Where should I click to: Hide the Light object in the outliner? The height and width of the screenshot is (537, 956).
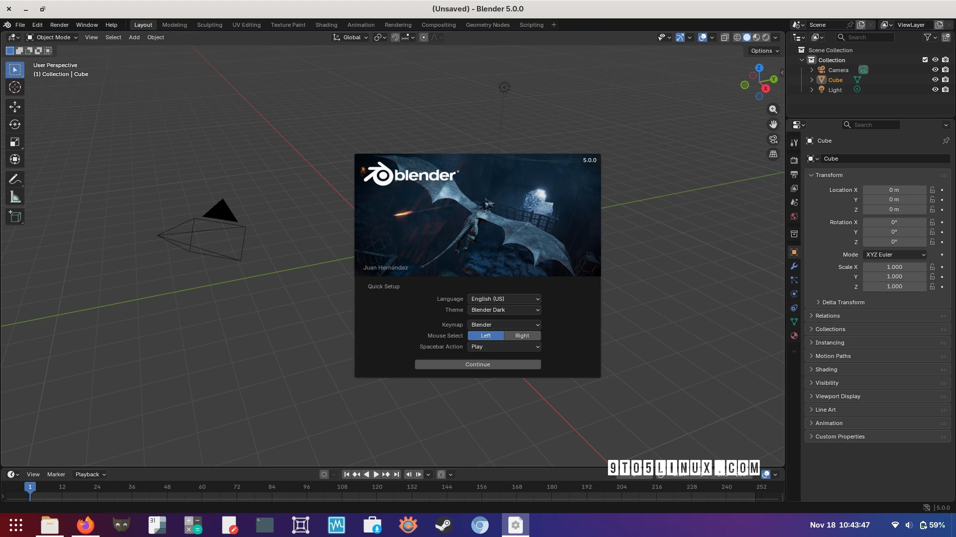(x=936, y=89)
